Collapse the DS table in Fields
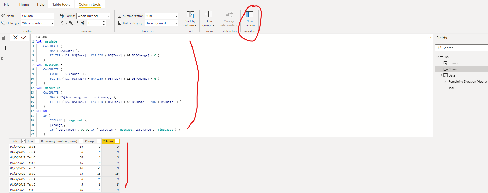 438,57
